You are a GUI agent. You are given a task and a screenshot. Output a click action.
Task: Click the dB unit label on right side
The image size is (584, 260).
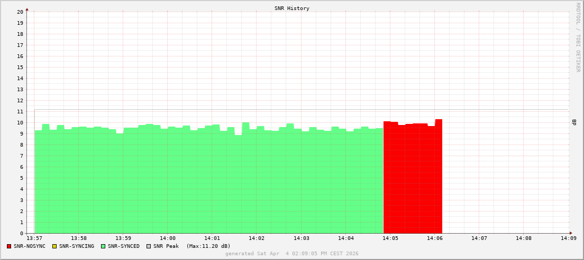tap(574, 122)
